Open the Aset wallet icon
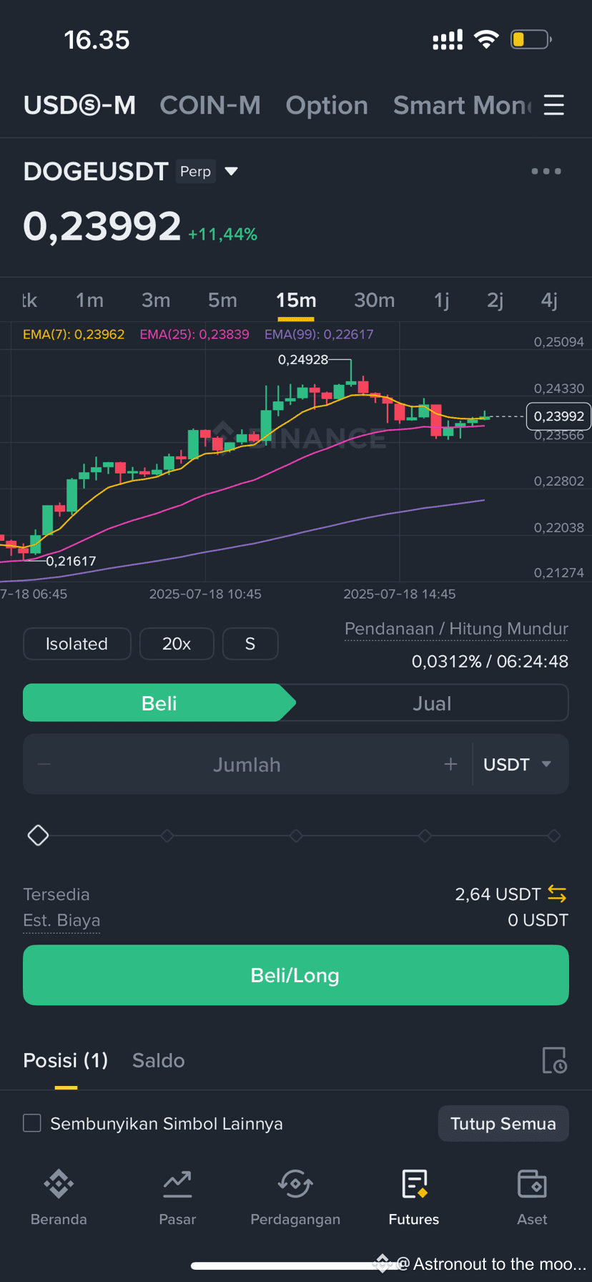 pos(532,1184)
